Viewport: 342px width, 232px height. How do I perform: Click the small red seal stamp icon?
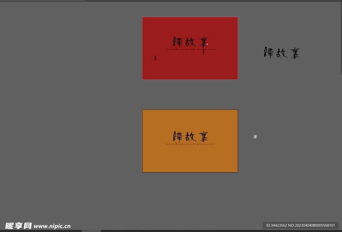207,44
